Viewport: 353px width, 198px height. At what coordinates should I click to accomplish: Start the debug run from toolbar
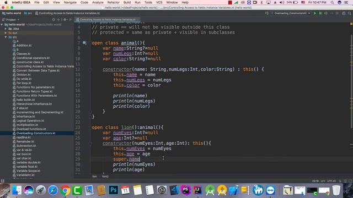(320, 13)
